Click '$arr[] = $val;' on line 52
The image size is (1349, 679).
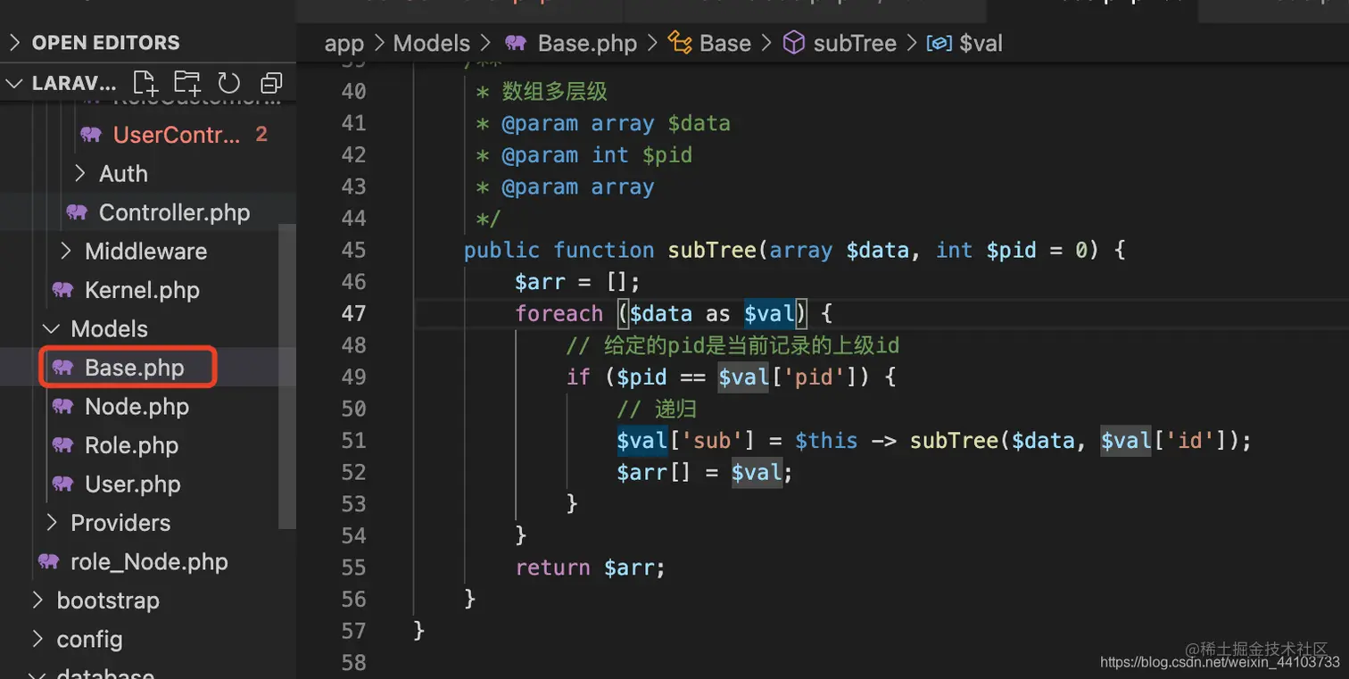705,472
